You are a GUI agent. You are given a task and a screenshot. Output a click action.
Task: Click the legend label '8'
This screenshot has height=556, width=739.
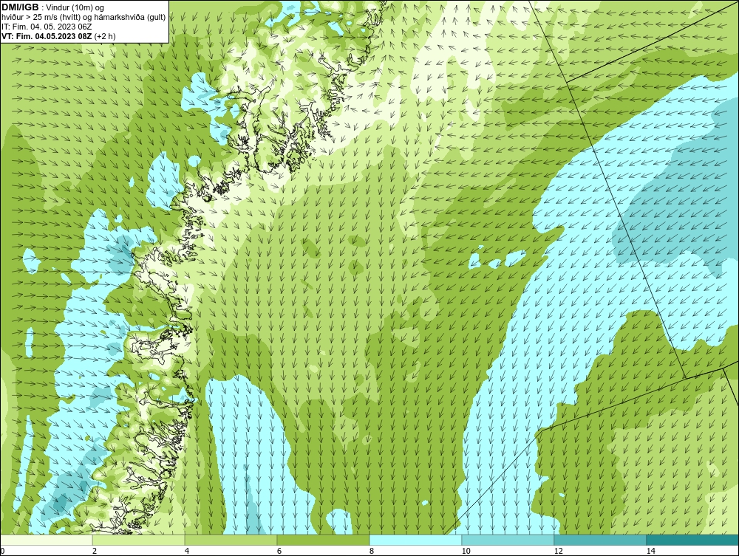click(372, 551)
